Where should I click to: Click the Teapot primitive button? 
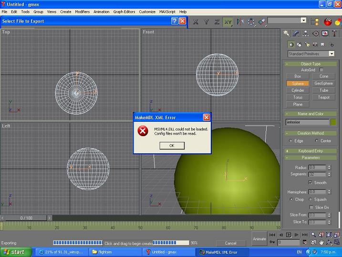tap(323, 97)
